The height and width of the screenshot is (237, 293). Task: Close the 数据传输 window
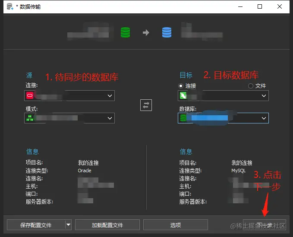pos(280,6)
